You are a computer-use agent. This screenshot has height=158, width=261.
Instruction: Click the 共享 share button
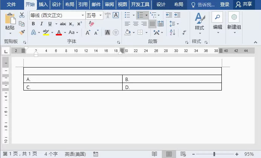(244, 5)
